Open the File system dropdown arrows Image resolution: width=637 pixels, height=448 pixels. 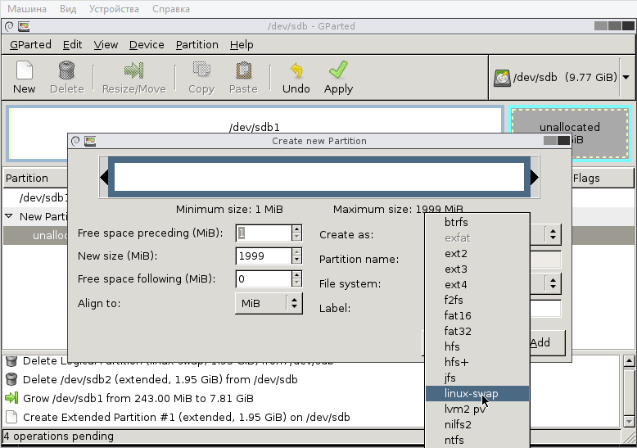pos(553,283)
